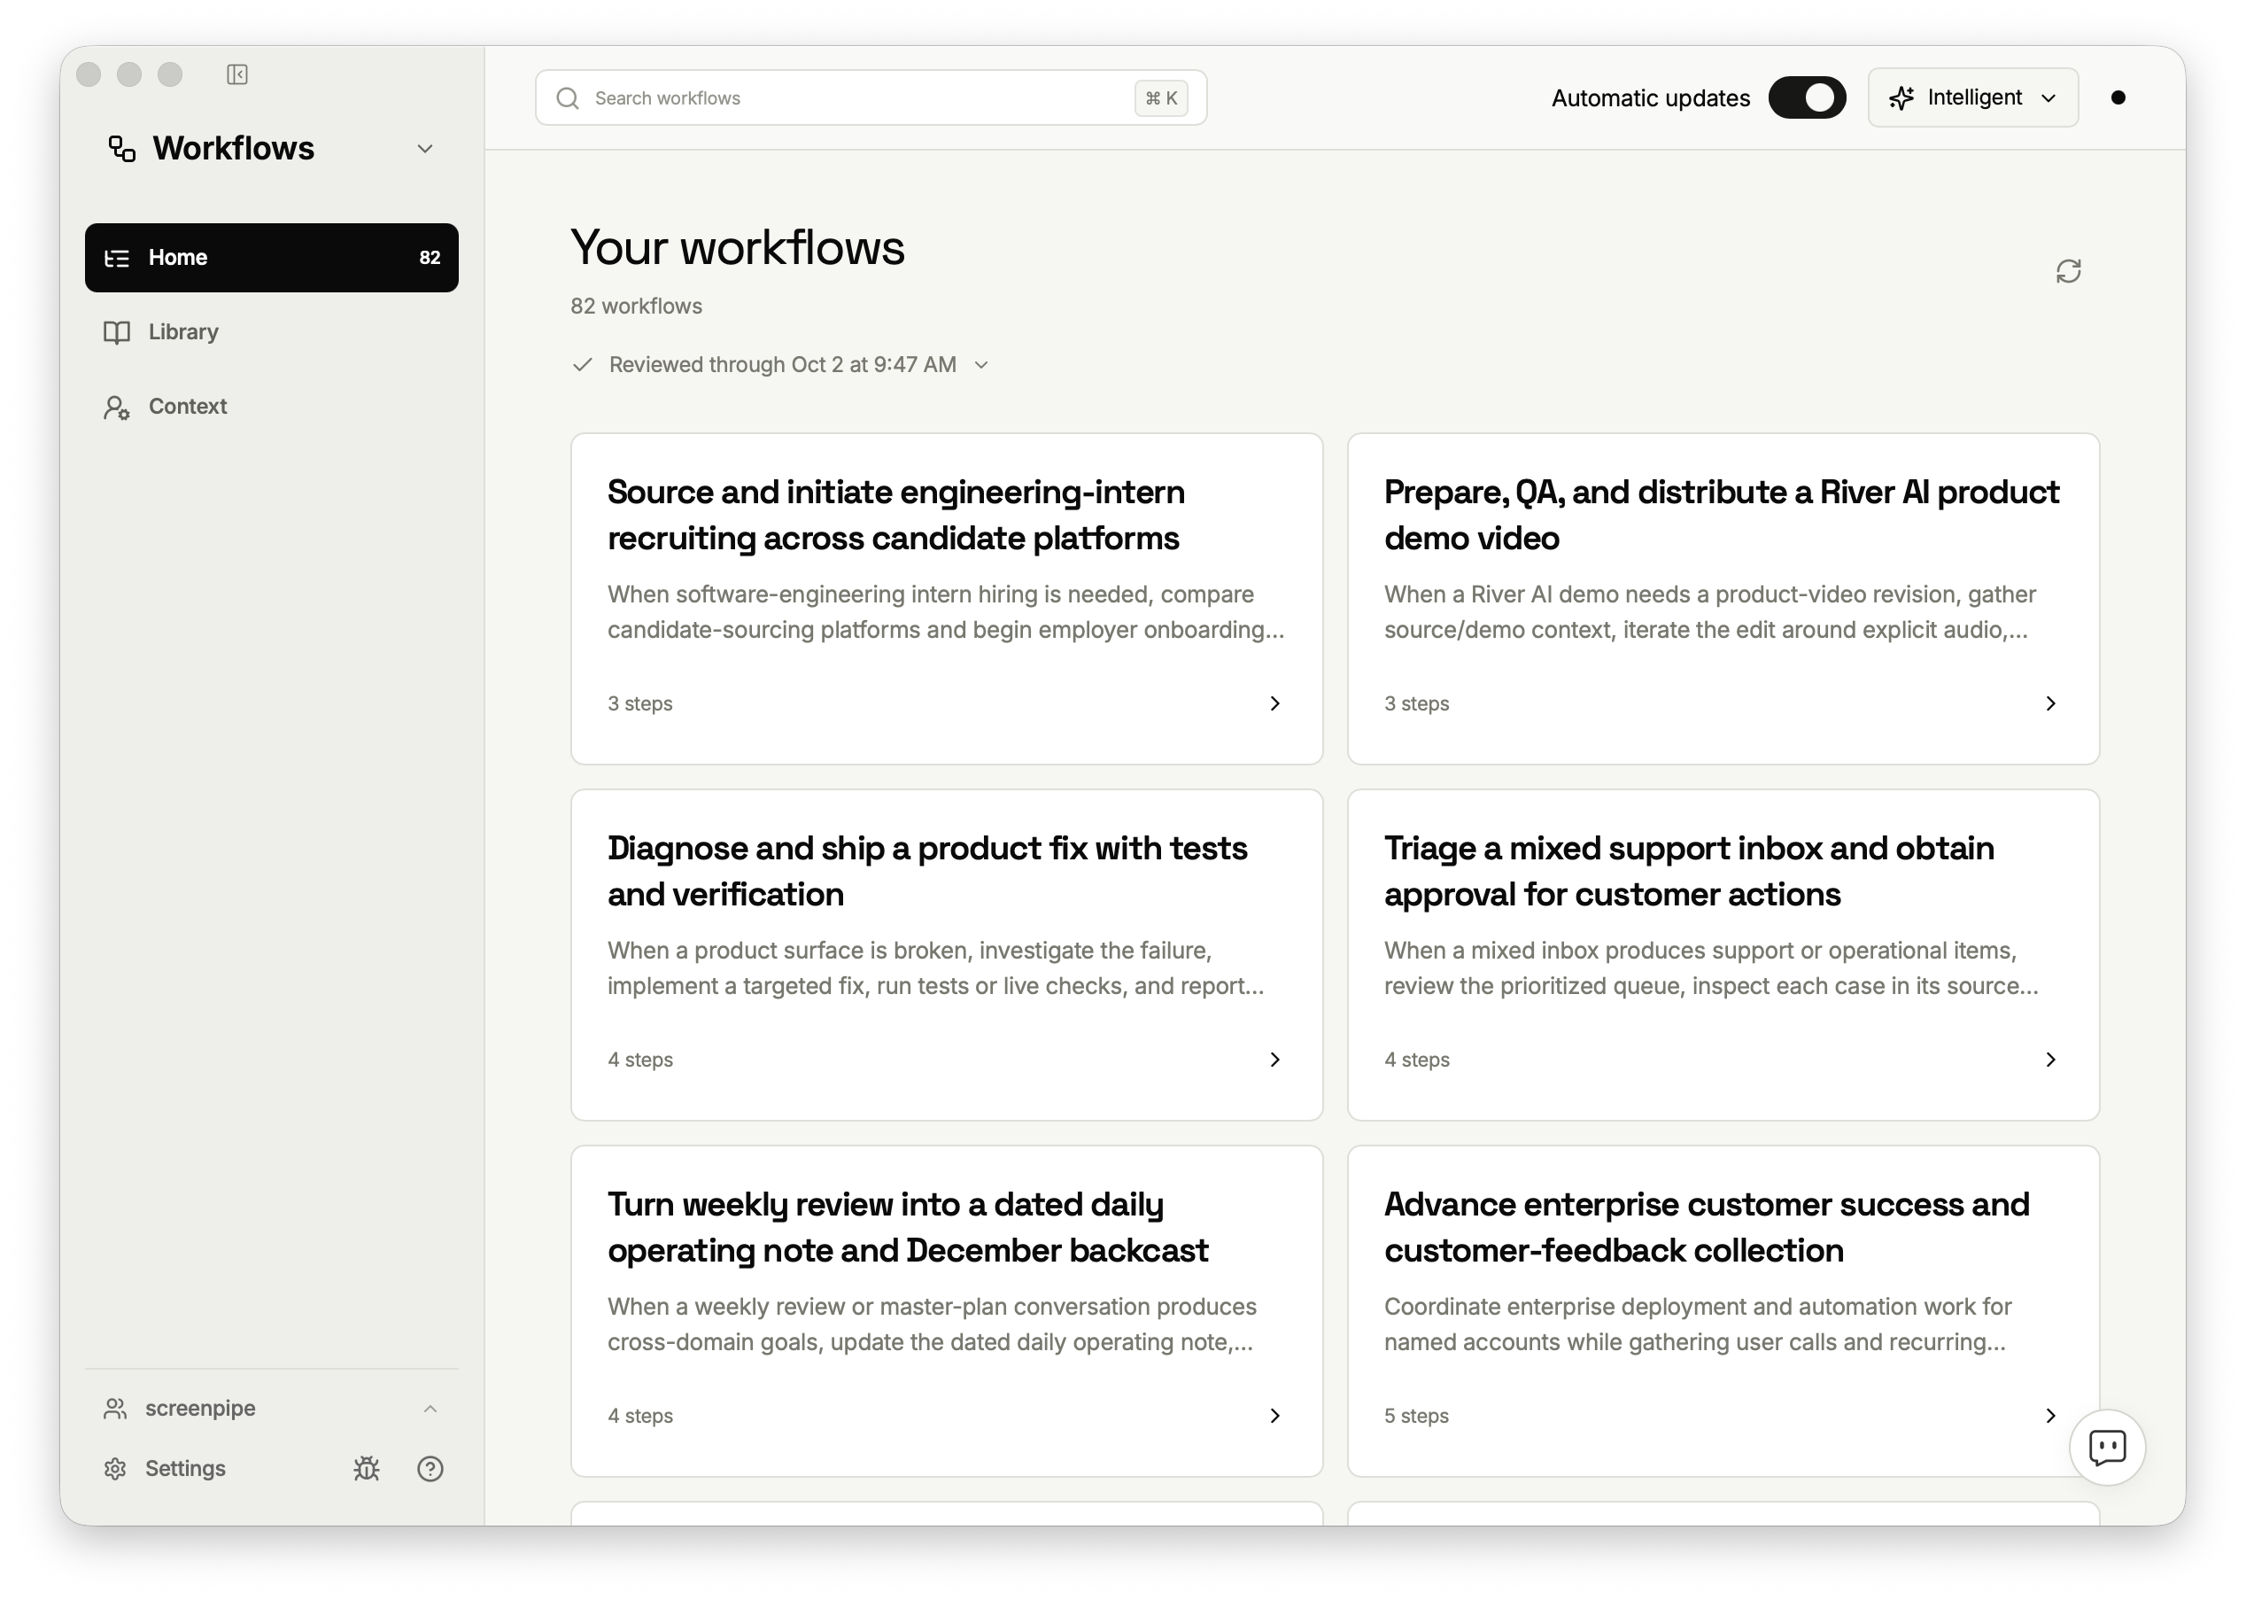2246x1600 pixels.
Task: Toggle the Automatic updates switch
Action: 1806,97
